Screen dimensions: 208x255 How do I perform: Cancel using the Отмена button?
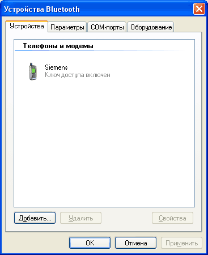(135, 243)
